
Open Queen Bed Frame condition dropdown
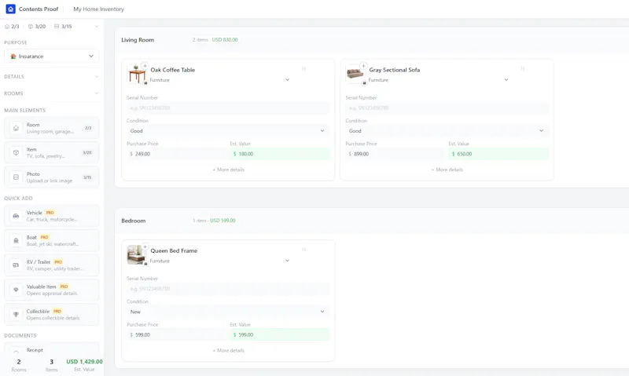tap(228, 312)
